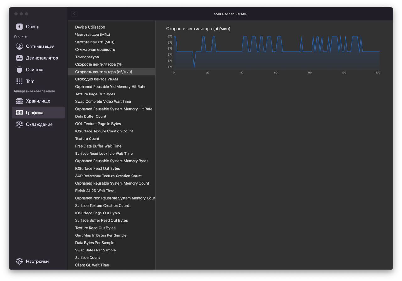Click the GPU card icon beside Графика

(x=19, y=112)
